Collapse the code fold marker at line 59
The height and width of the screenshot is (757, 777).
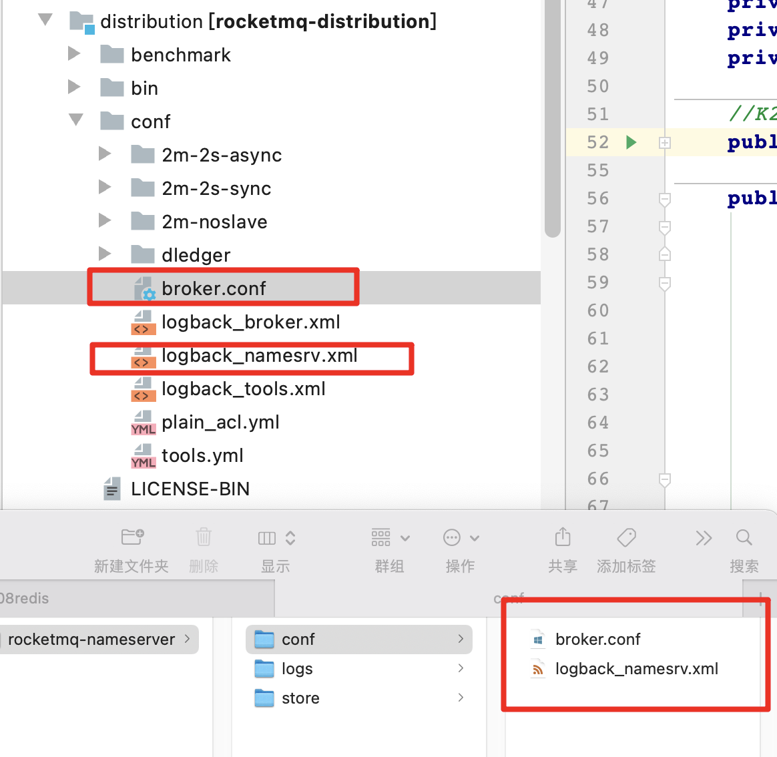pyautogui.click(x=664, y=284)
